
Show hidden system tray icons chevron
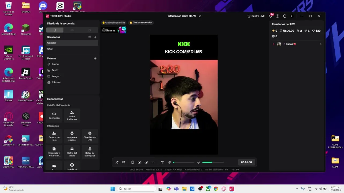click(297, 189)
